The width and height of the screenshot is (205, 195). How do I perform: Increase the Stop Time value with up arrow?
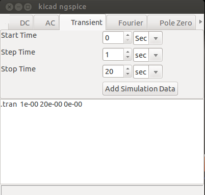pyautogui.click(x=127, y=69)
